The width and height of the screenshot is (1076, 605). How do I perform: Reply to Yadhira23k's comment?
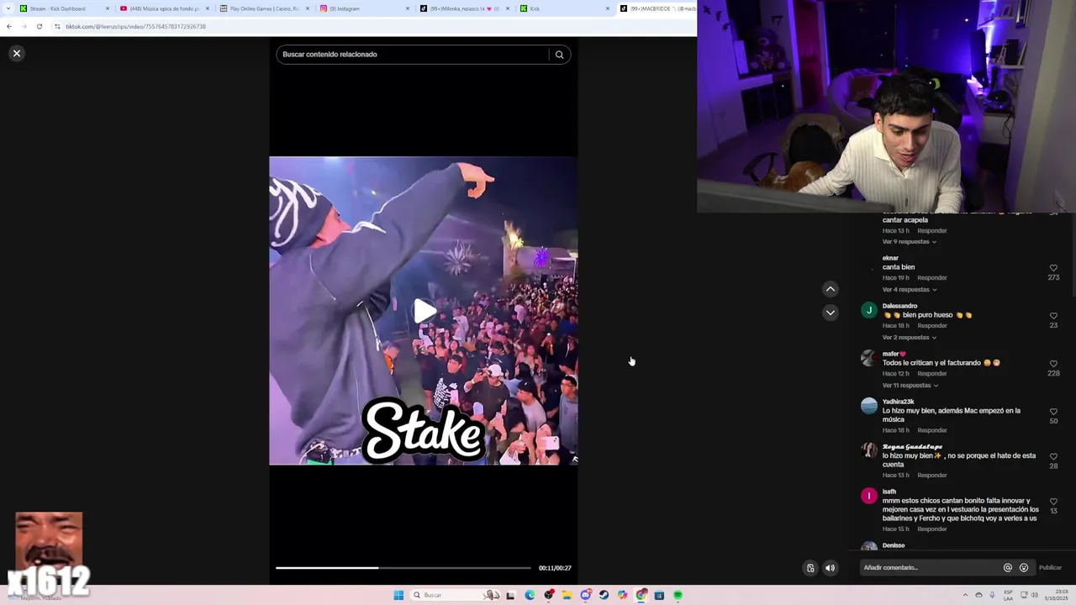point(932,430)
